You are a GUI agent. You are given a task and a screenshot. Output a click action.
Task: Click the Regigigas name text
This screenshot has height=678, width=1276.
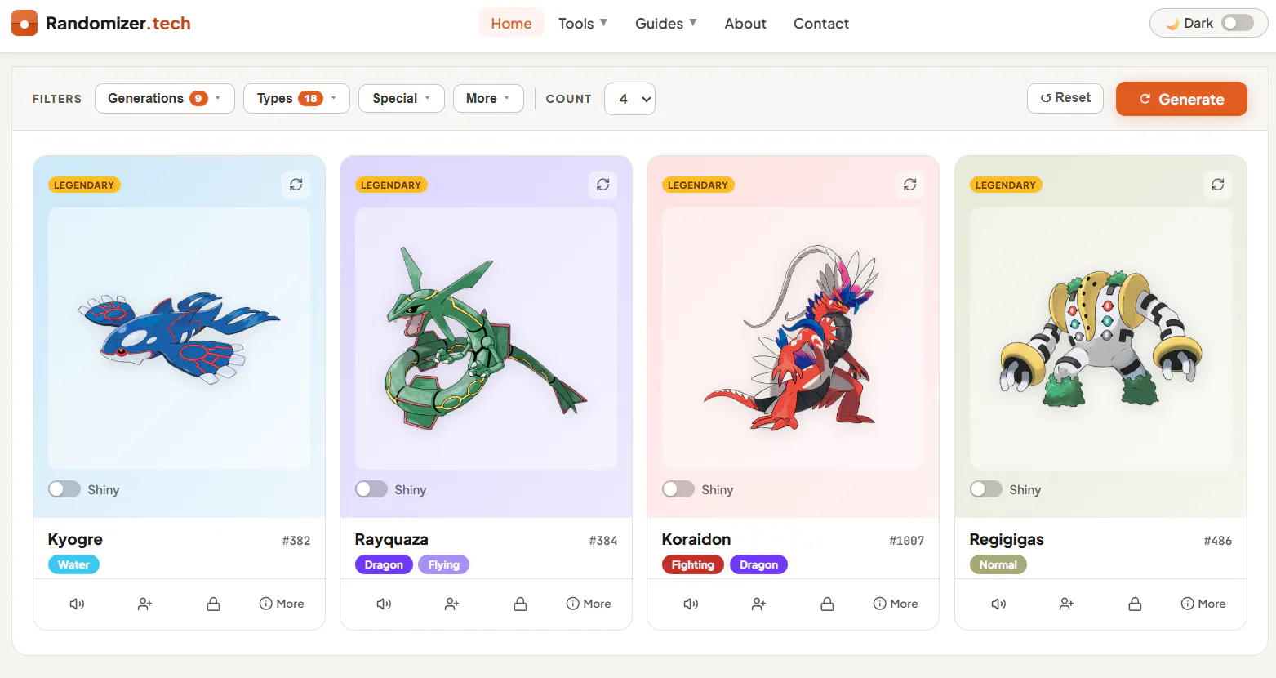tap(1007, 540)
